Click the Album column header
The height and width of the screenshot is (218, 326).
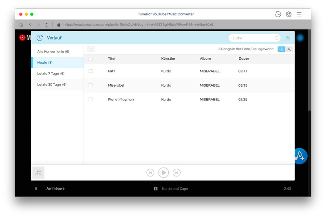point(205,59)
